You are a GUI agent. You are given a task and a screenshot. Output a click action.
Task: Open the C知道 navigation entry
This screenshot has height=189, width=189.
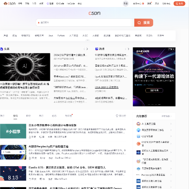click(x=50, y=4)
